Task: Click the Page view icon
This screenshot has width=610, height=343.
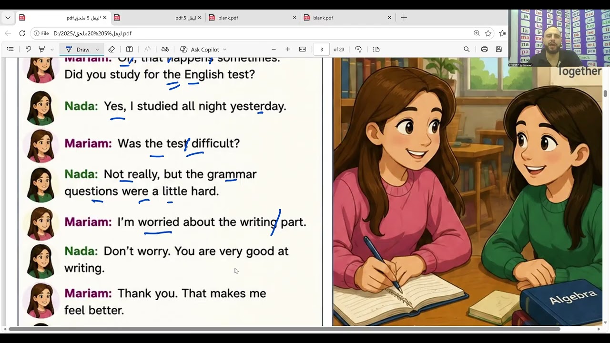Action: pyautogui.click(x=376, y=49)
